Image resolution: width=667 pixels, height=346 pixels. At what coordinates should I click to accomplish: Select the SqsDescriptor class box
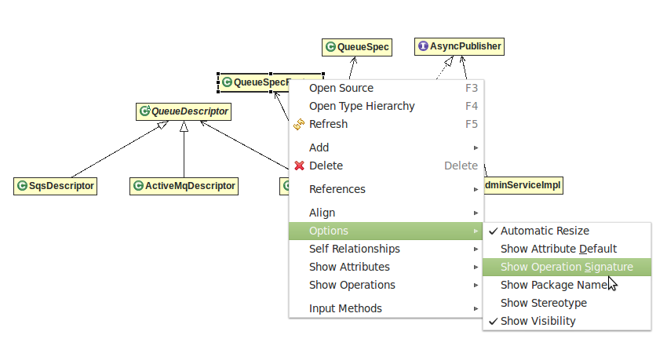click(55, 186)
